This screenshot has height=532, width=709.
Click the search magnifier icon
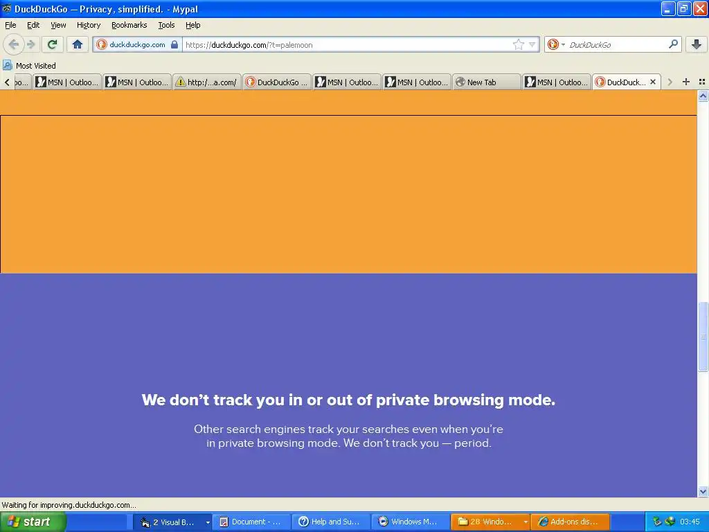673,44
